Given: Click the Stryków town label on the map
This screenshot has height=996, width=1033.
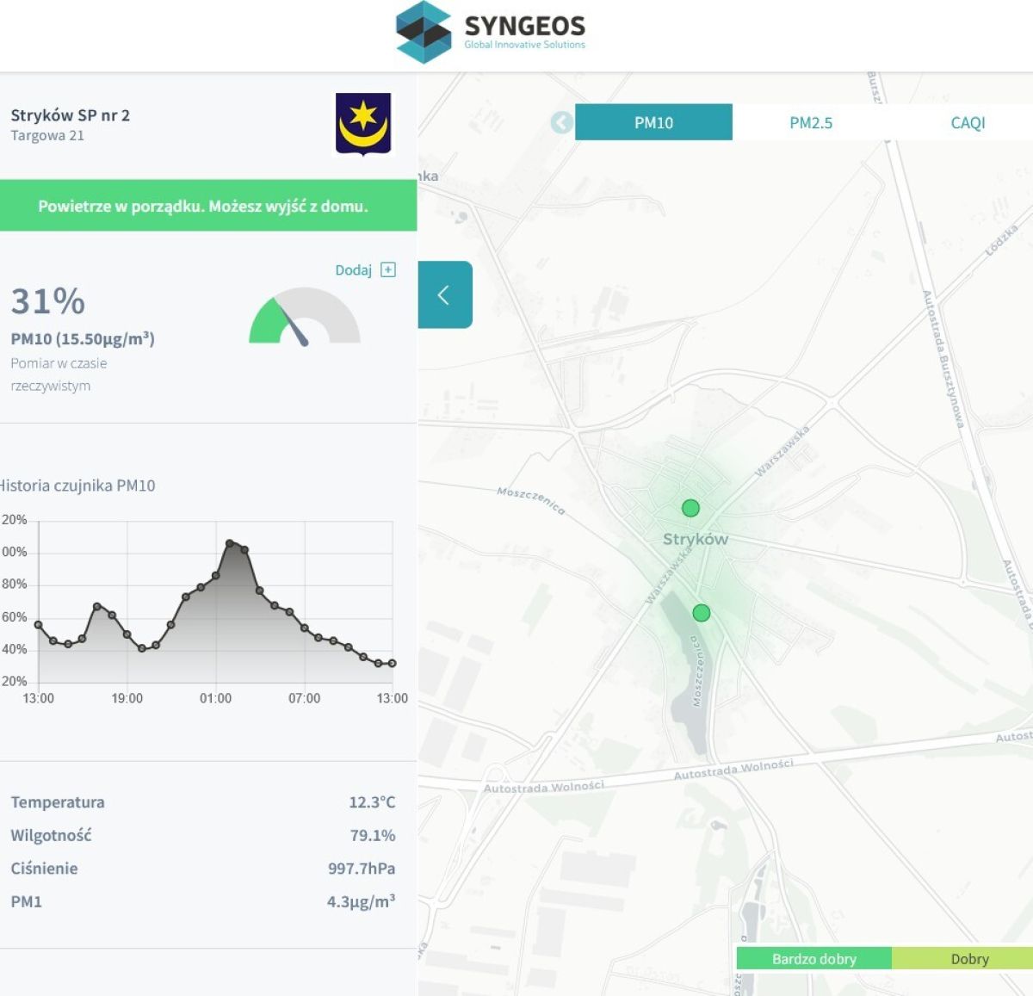Looking at the screenshot, I should point(696,540).
